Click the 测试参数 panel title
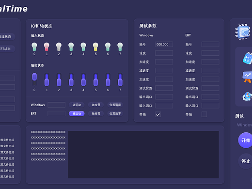 (x=148, y=26)
